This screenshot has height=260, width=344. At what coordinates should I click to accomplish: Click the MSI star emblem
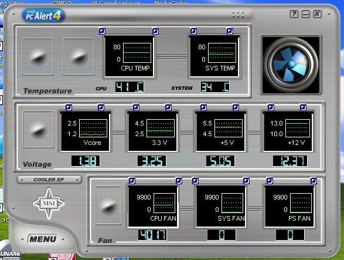coord(49,203)
